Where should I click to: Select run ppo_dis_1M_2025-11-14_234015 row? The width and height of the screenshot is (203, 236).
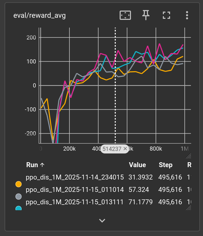coord(75,177)
